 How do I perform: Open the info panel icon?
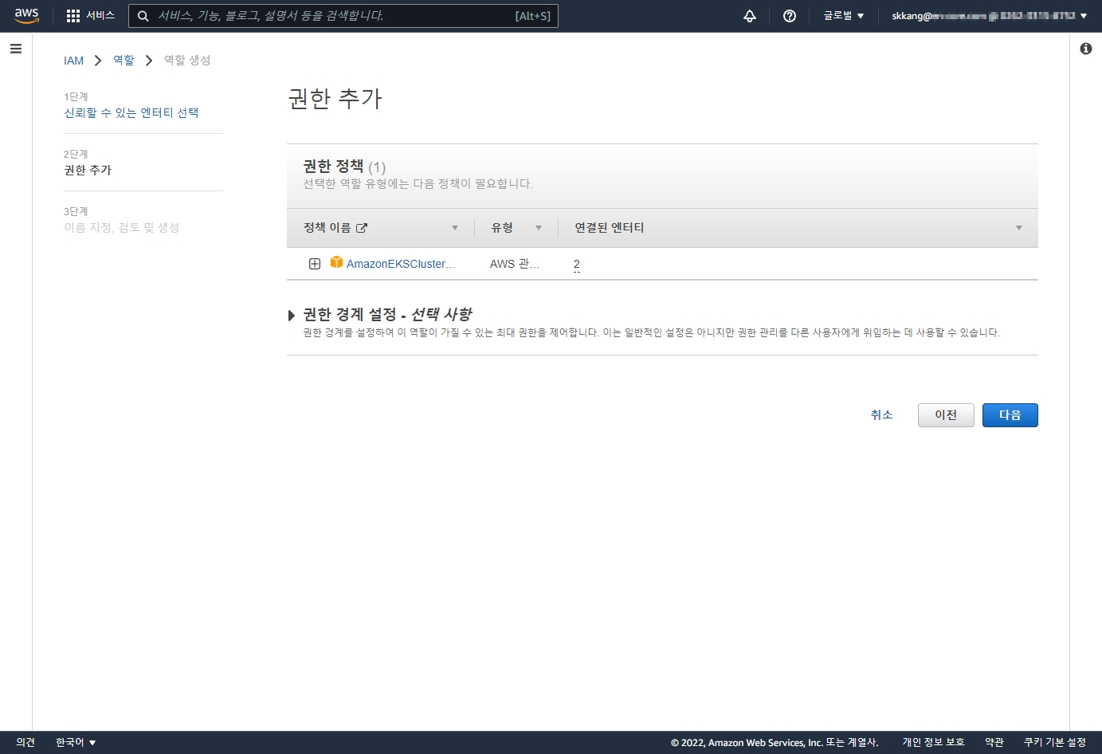click(1086, 49)
